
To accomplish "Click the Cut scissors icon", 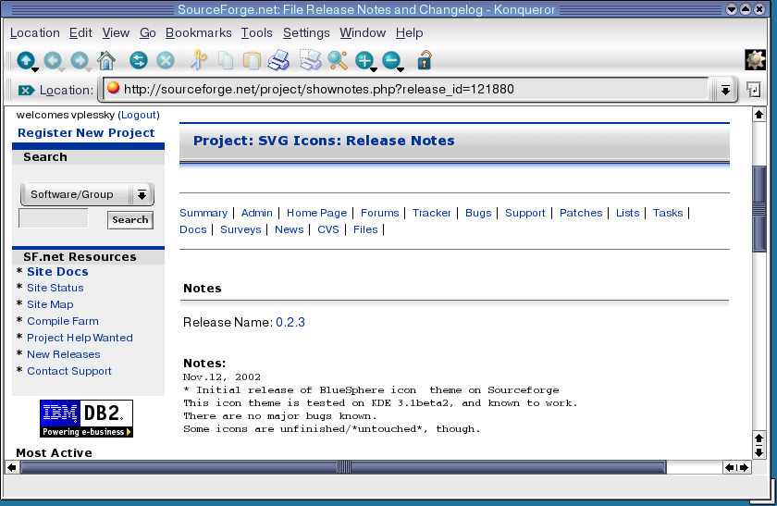I will pos(198,60).
